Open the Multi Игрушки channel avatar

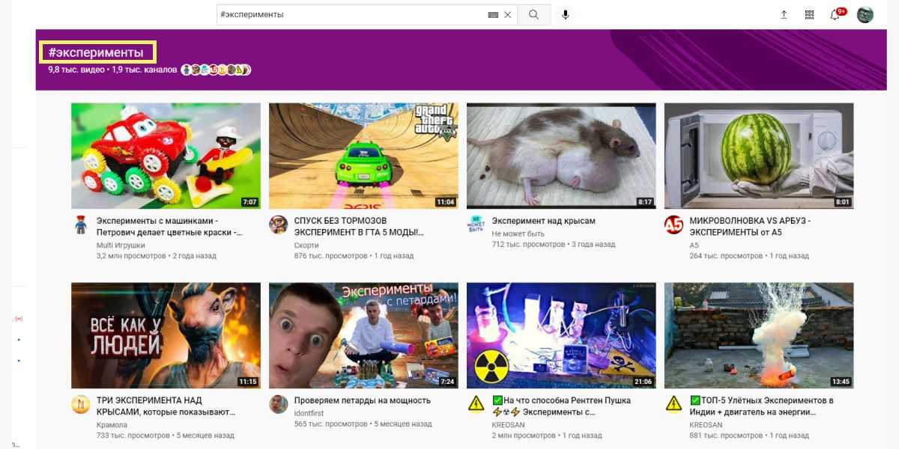[80, 224]
